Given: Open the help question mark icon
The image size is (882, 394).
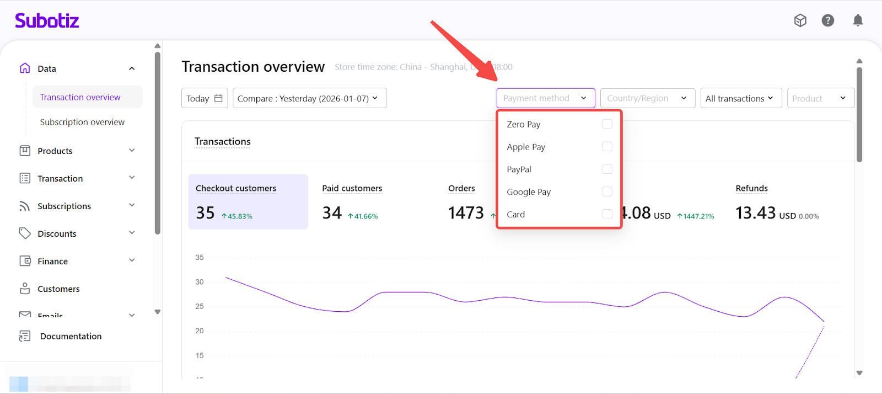Looking at the screenshot, I should pos(827,20).
